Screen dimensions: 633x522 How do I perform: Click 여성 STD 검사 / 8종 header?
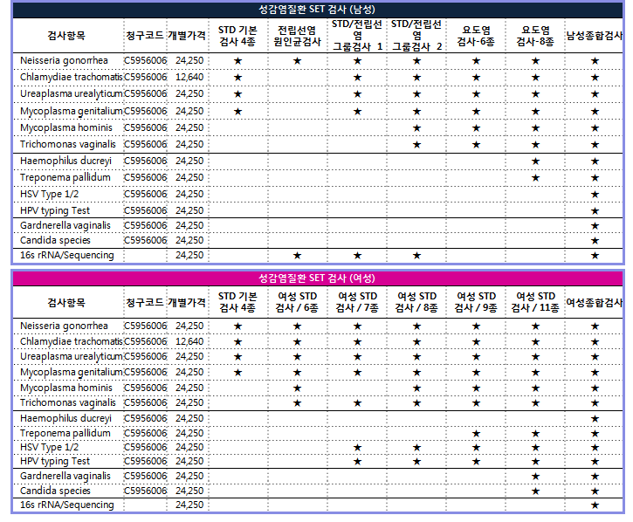click(417, 302)
